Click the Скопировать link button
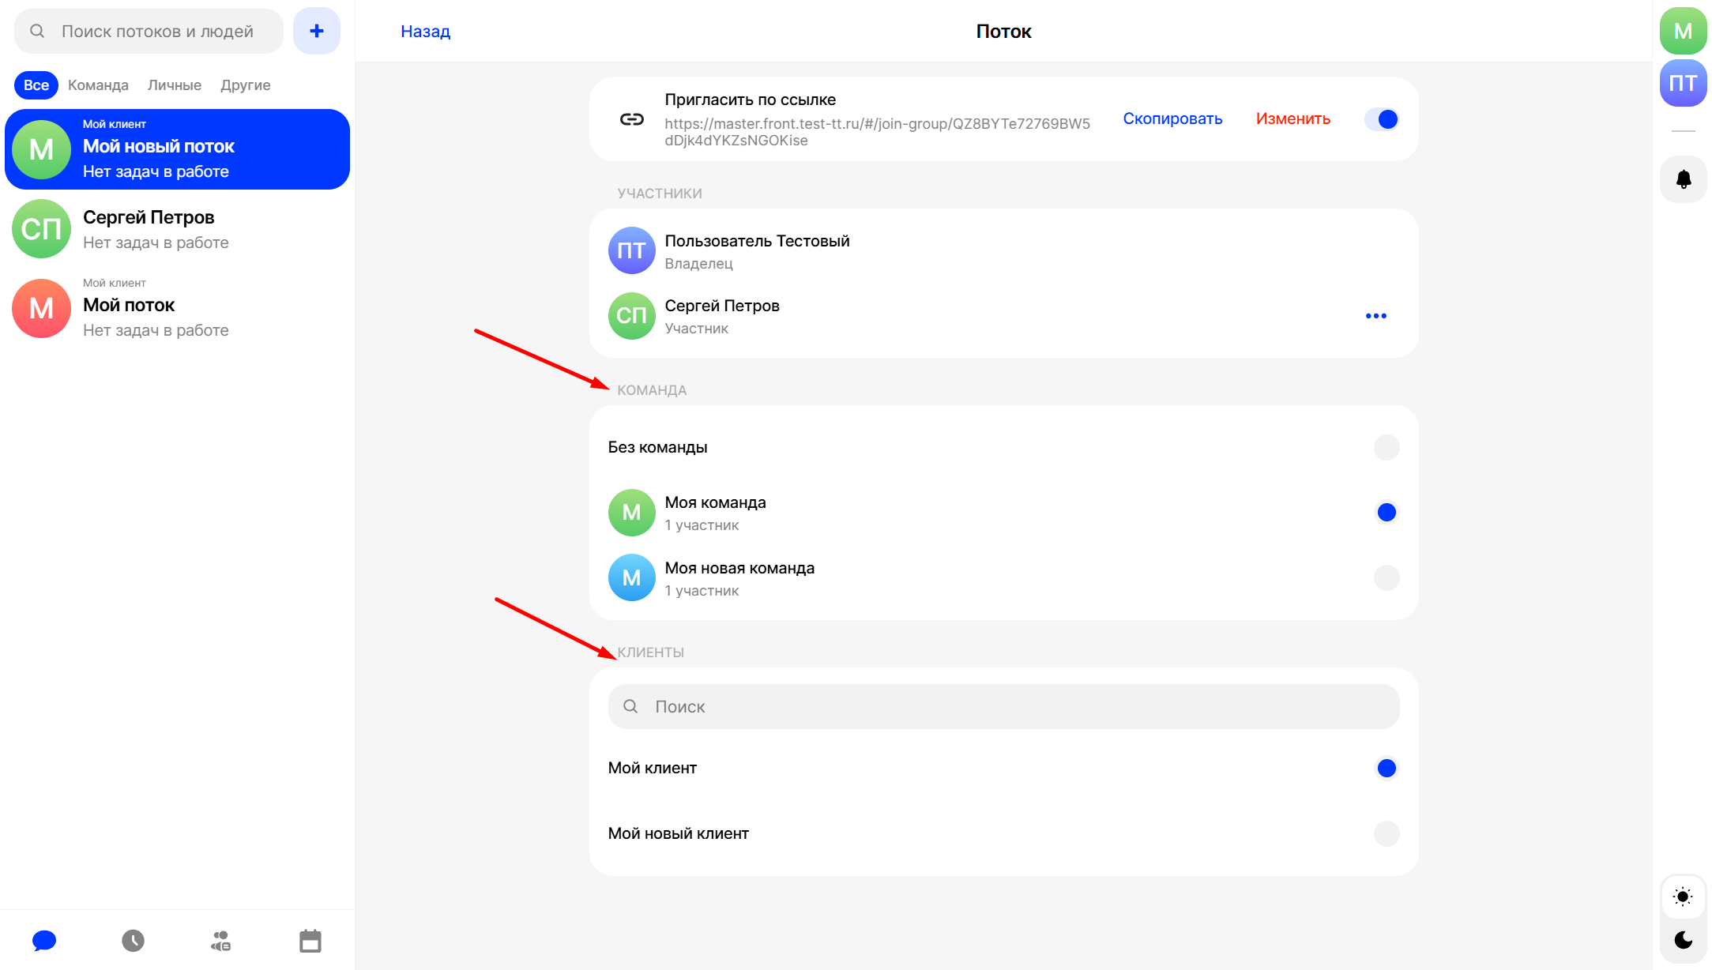Screen dimensions: 1712x970 1172,119
